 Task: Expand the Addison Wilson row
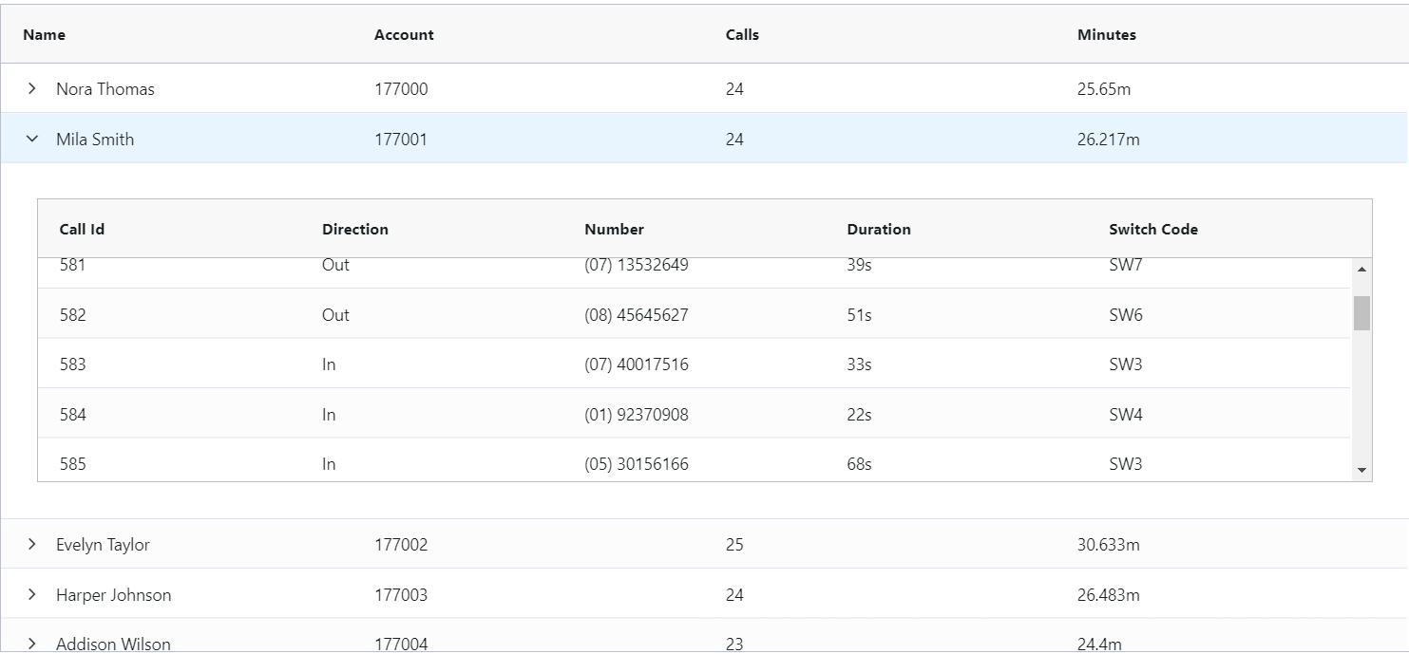[x=31, y=644]
